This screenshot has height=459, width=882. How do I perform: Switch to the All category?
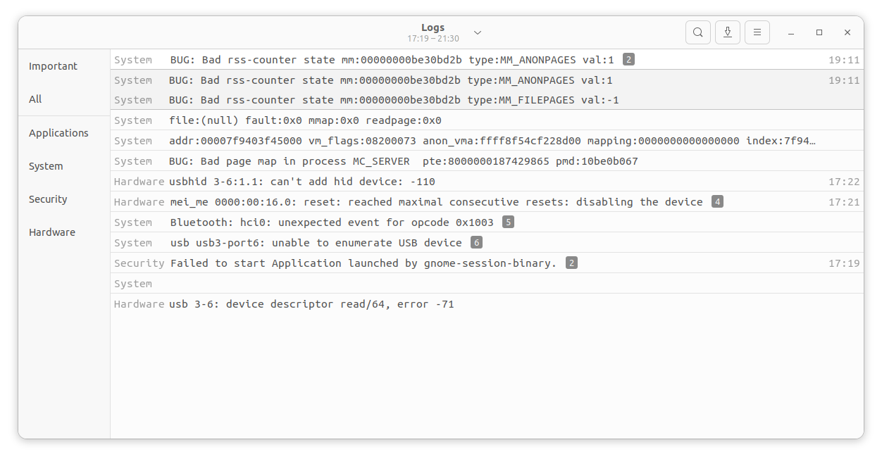click(35, 99)
